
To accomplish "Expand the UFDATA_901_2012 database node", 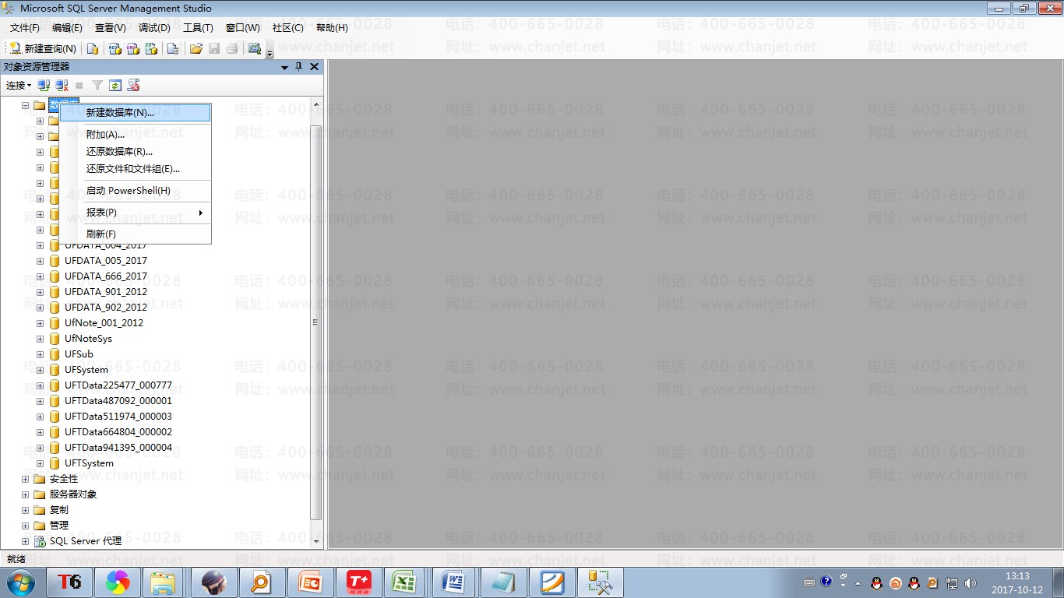I will tap(41, 292).
